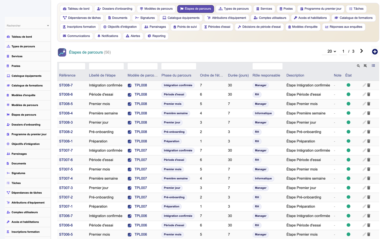Click the add new étape plus icon
Screen dimensions: 386x239
375,52
